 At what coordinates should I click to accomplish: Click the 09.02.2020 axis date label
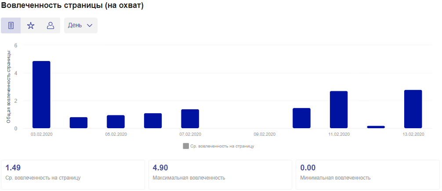[x=264, y=134]
